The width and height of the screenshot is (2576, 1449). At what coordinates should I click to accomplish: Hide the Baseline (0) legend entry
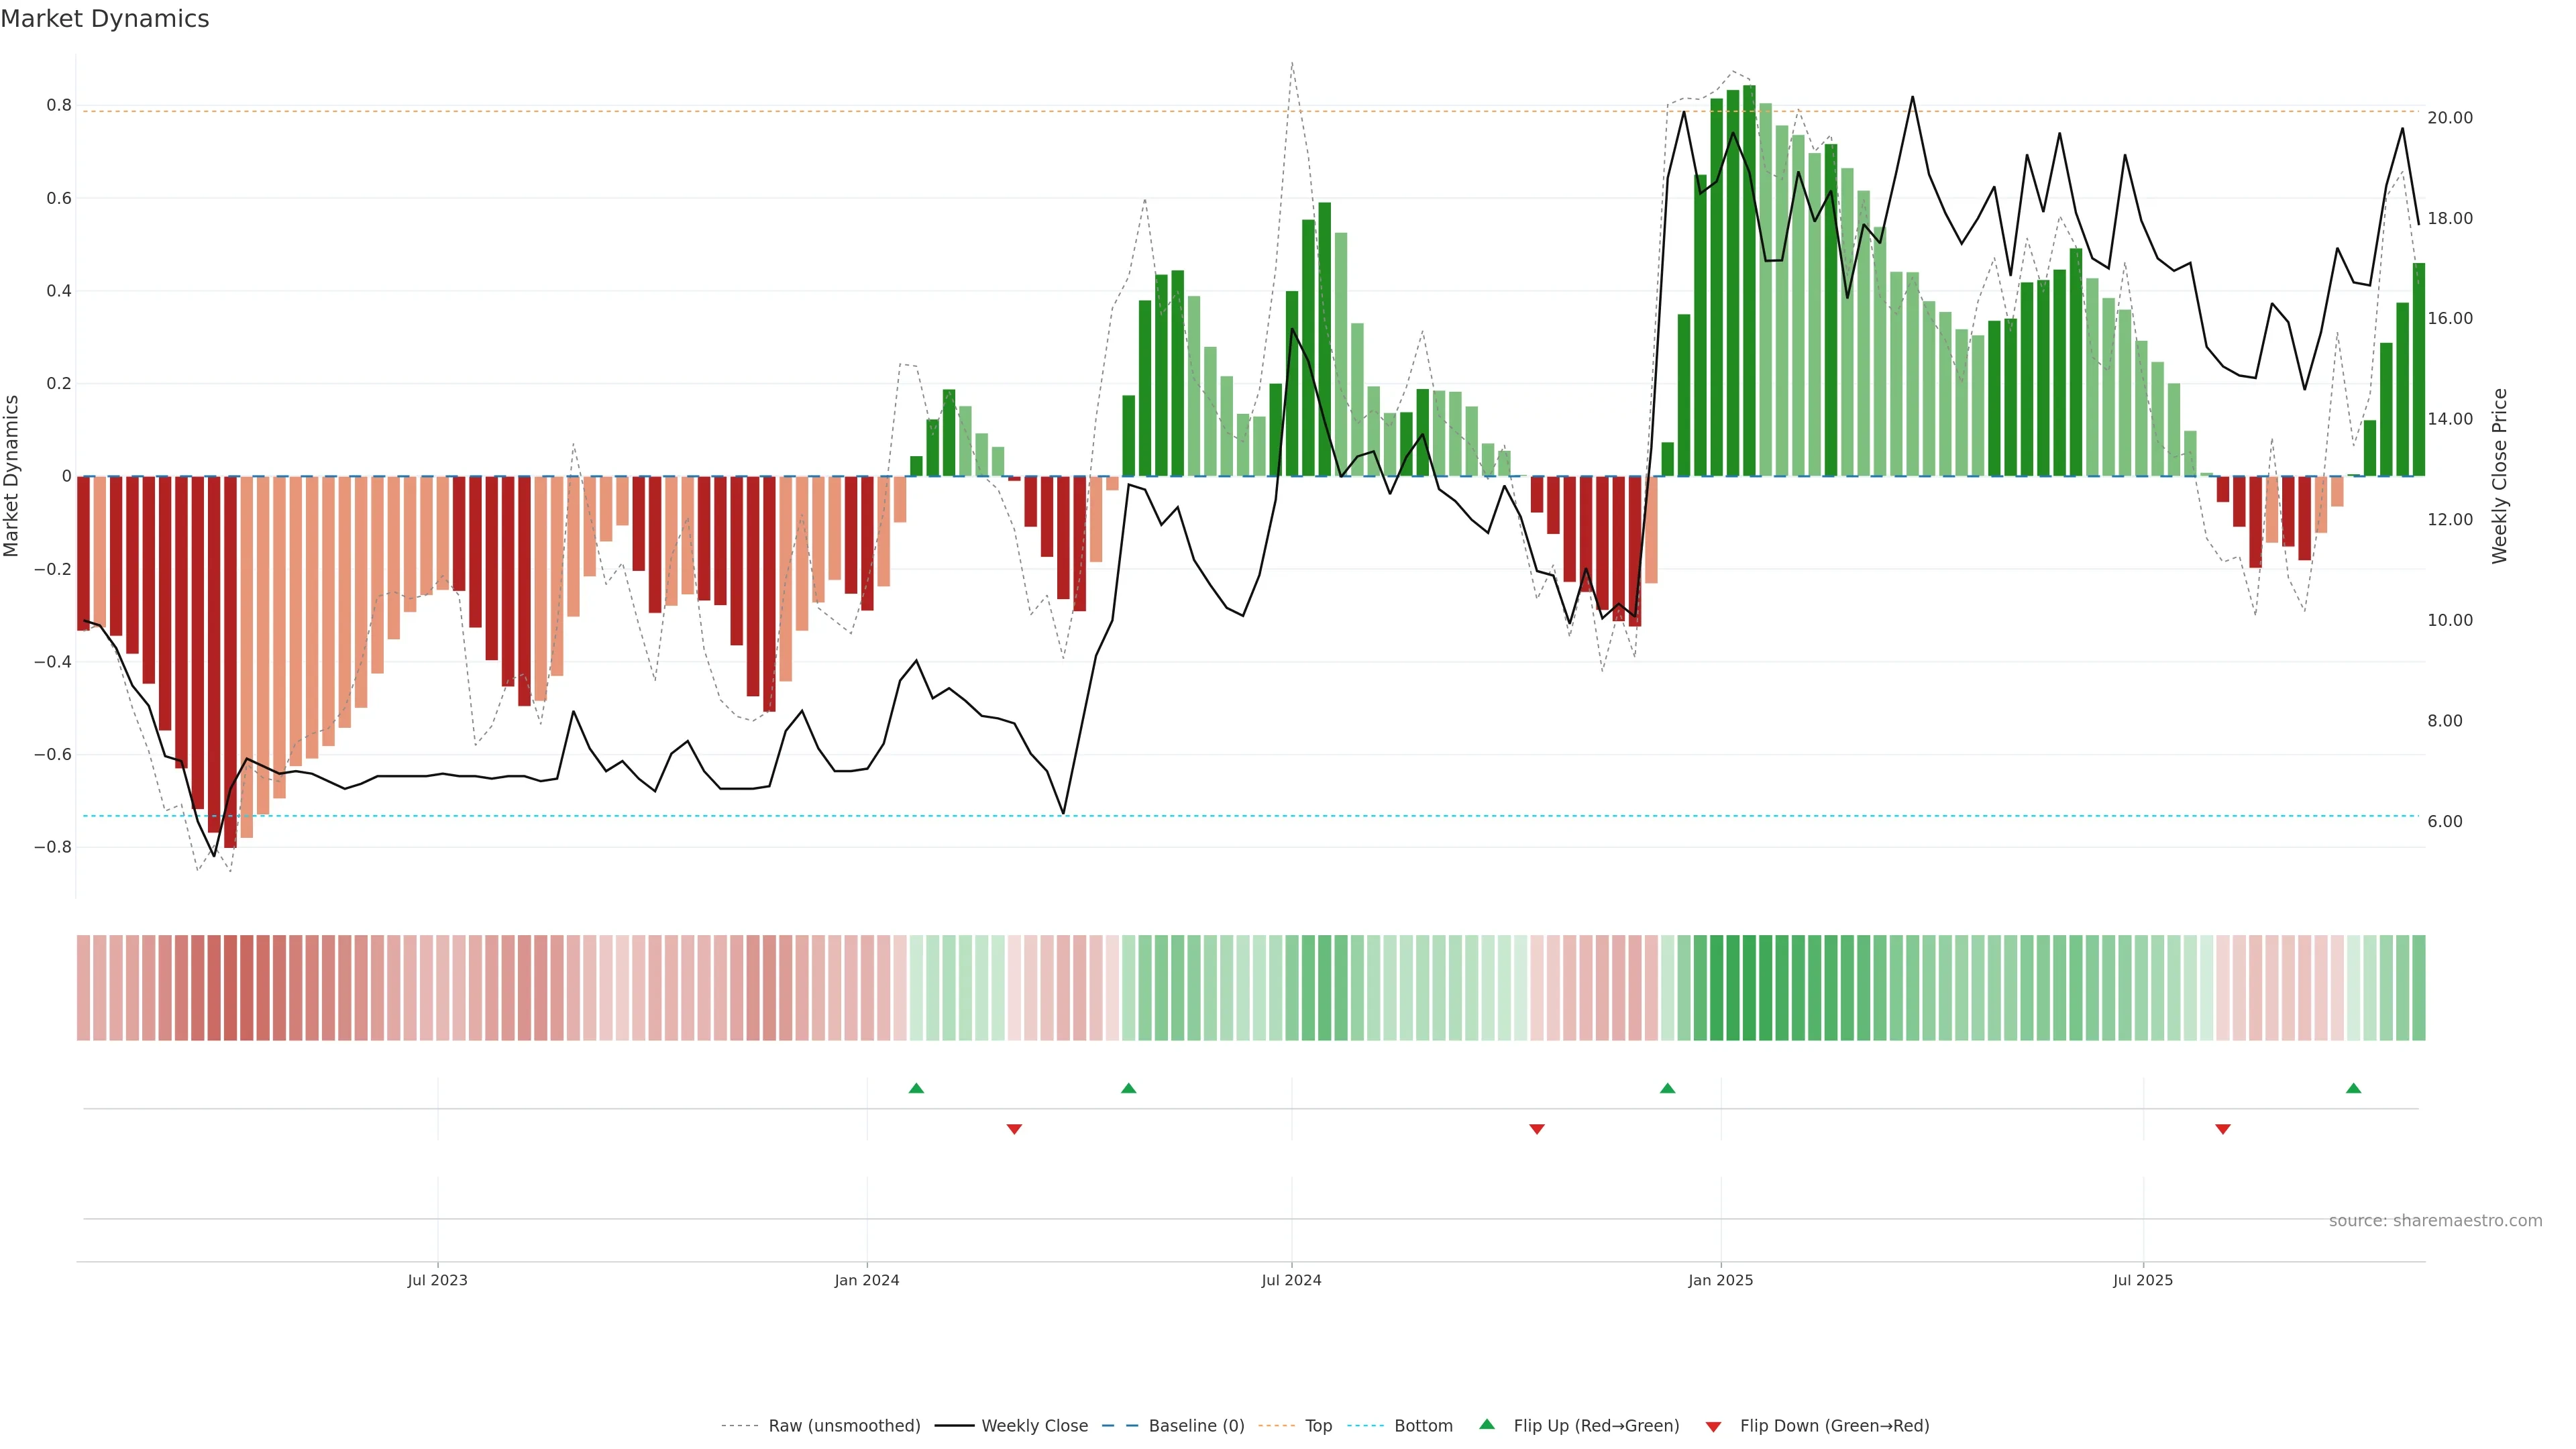(1196, 1426)
